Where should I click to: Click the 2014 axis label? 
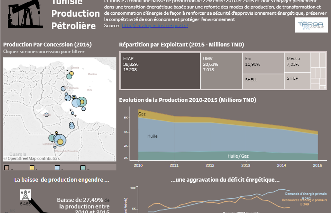point(282,165)
